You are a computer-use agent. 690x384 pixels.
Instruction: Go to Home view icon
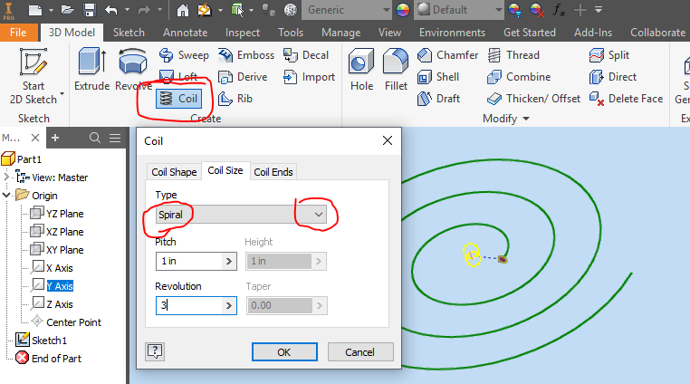point(183,10)
